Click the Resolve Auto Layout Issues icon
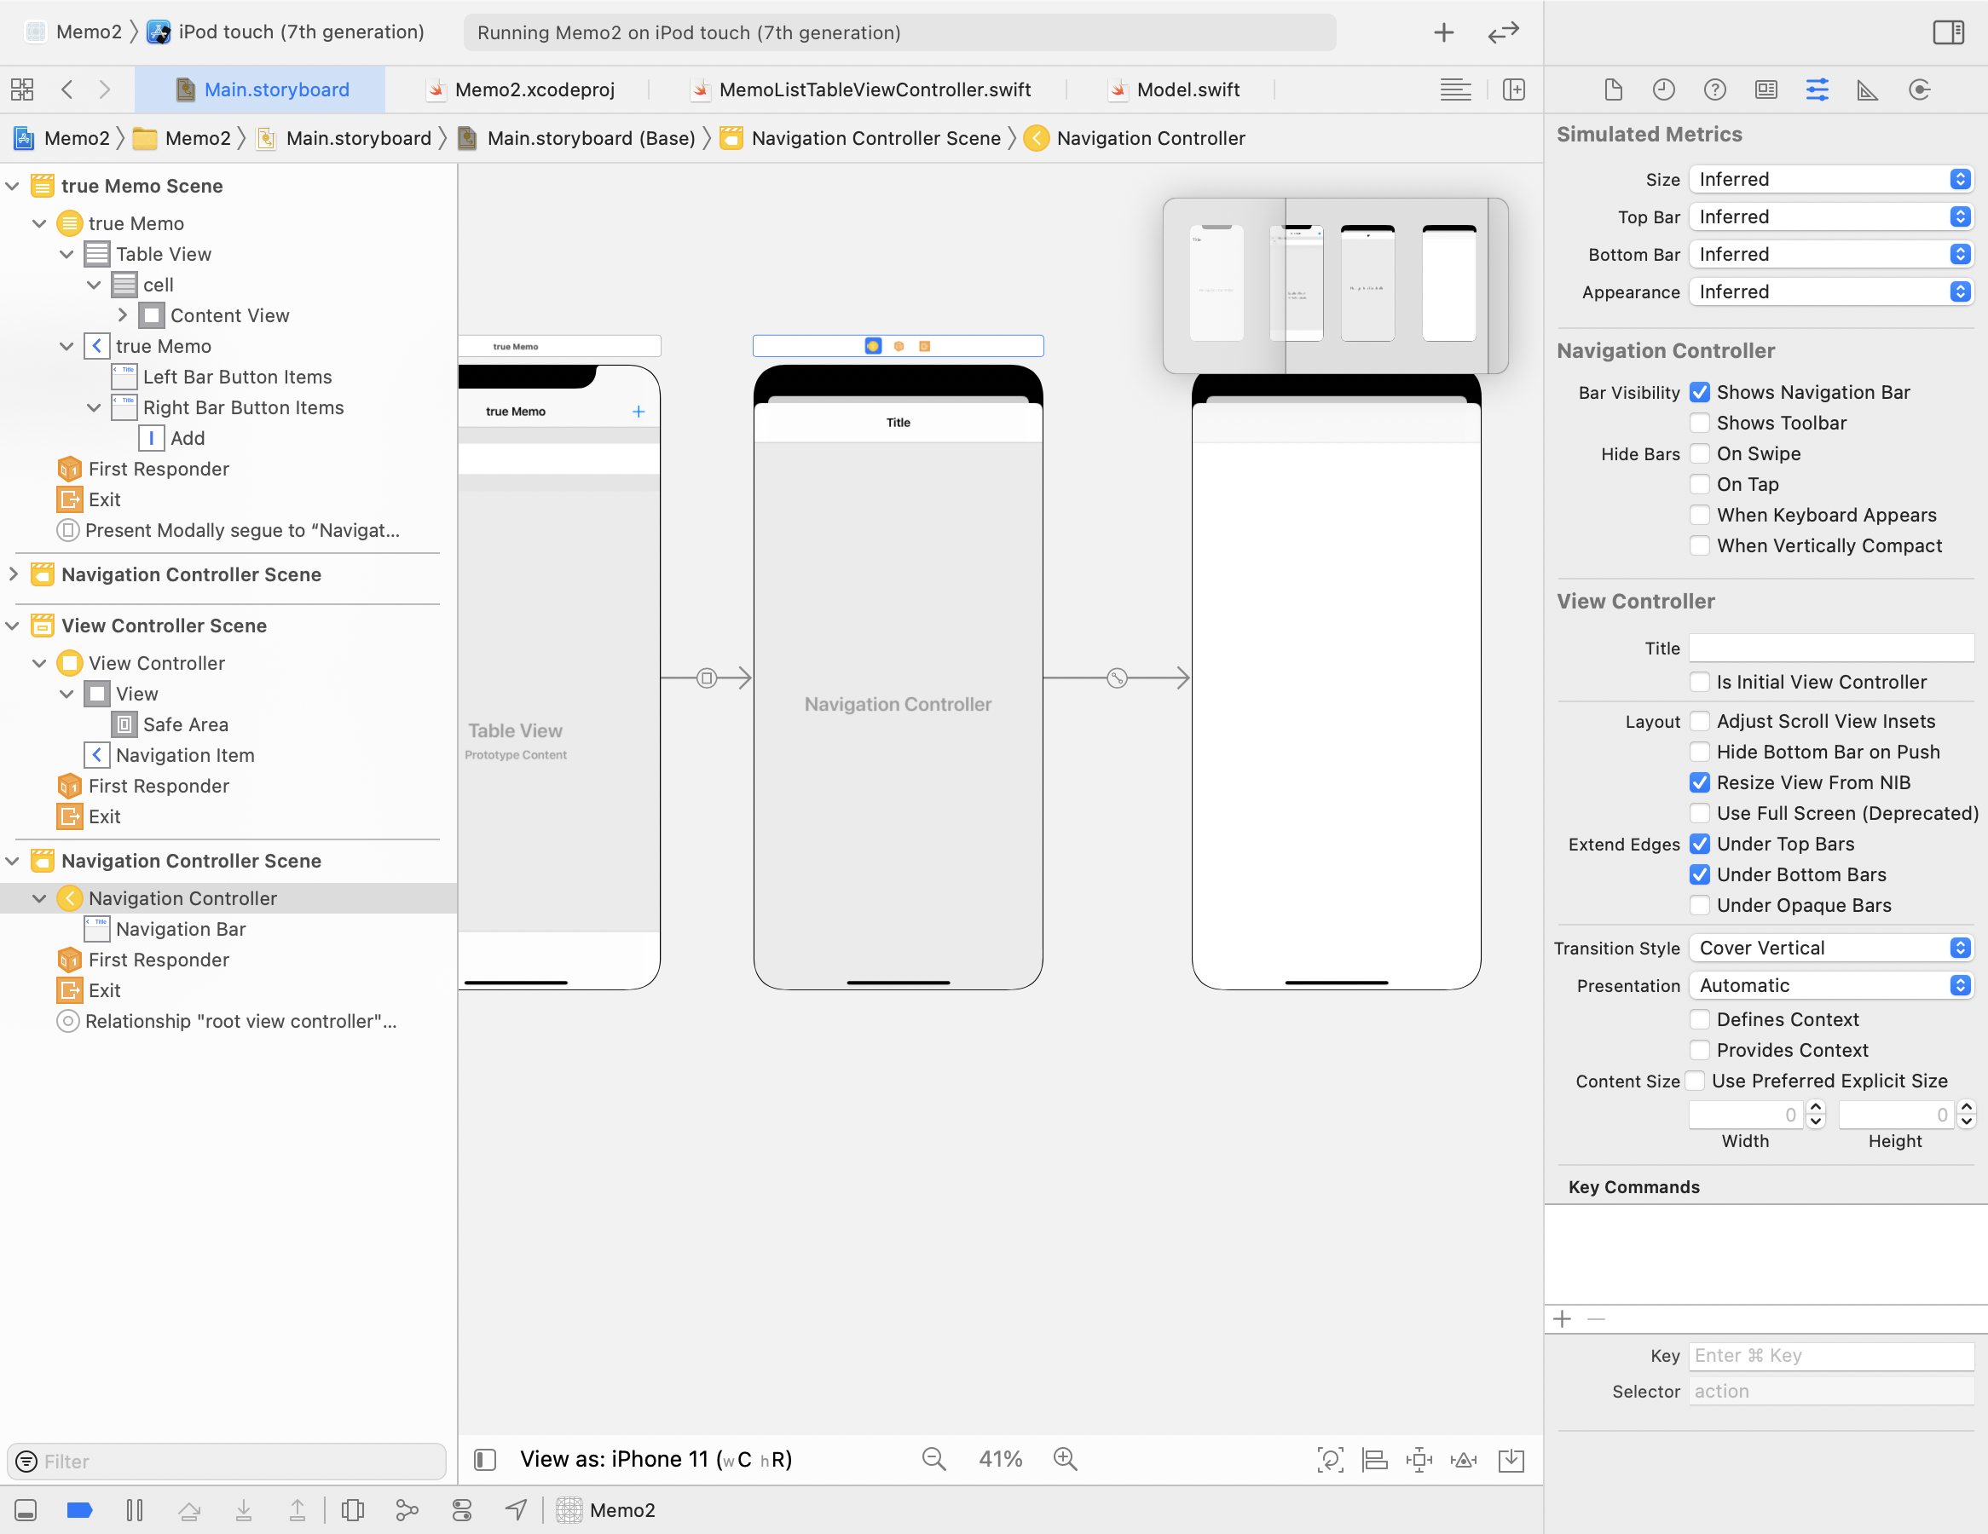1988x1534 pixels. pos(1463,1459)
